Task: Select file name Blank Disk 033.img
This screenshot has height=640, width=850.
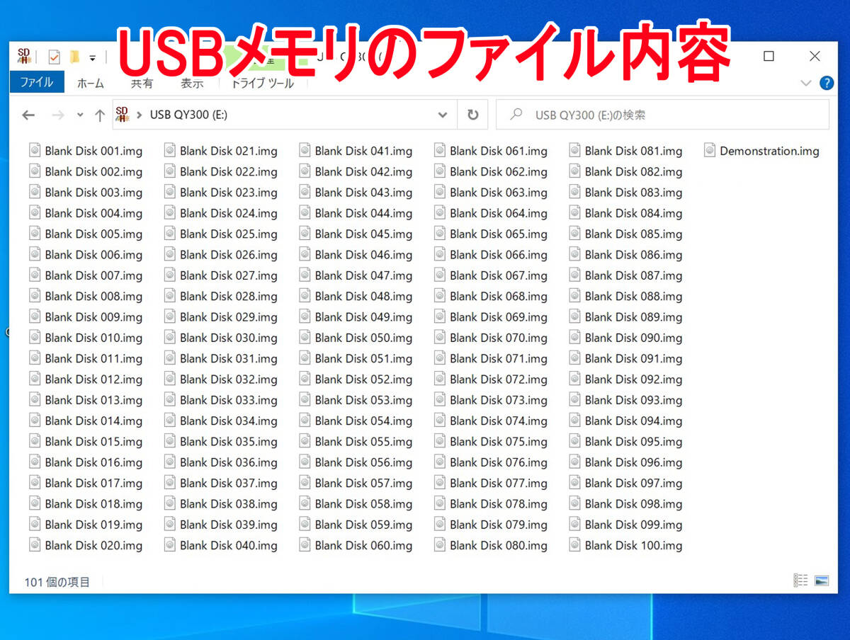Action: pyautogui.click(x=229, y=399)
